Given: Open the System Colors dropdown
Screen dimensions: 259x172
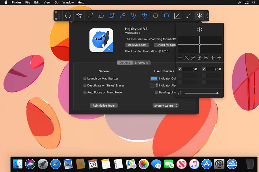Looking at the screenshot, I should pos(165,106).
